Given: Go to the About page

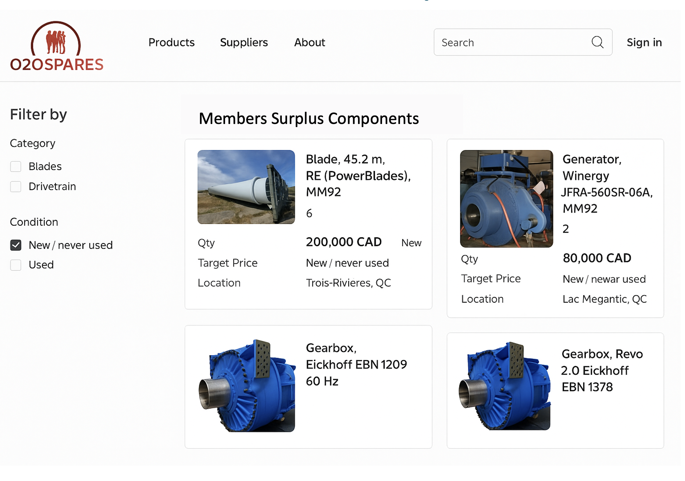Looking at the screenshot, I should click(309, 42).
